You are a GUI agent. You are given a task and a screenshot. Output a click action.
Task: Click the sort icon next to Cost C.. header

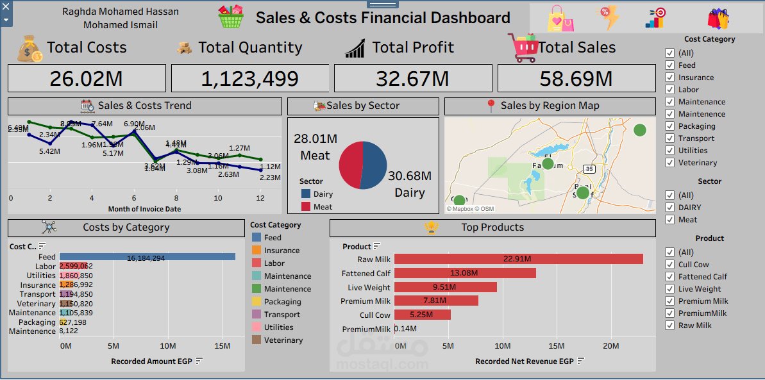click(x=42, y=246)
